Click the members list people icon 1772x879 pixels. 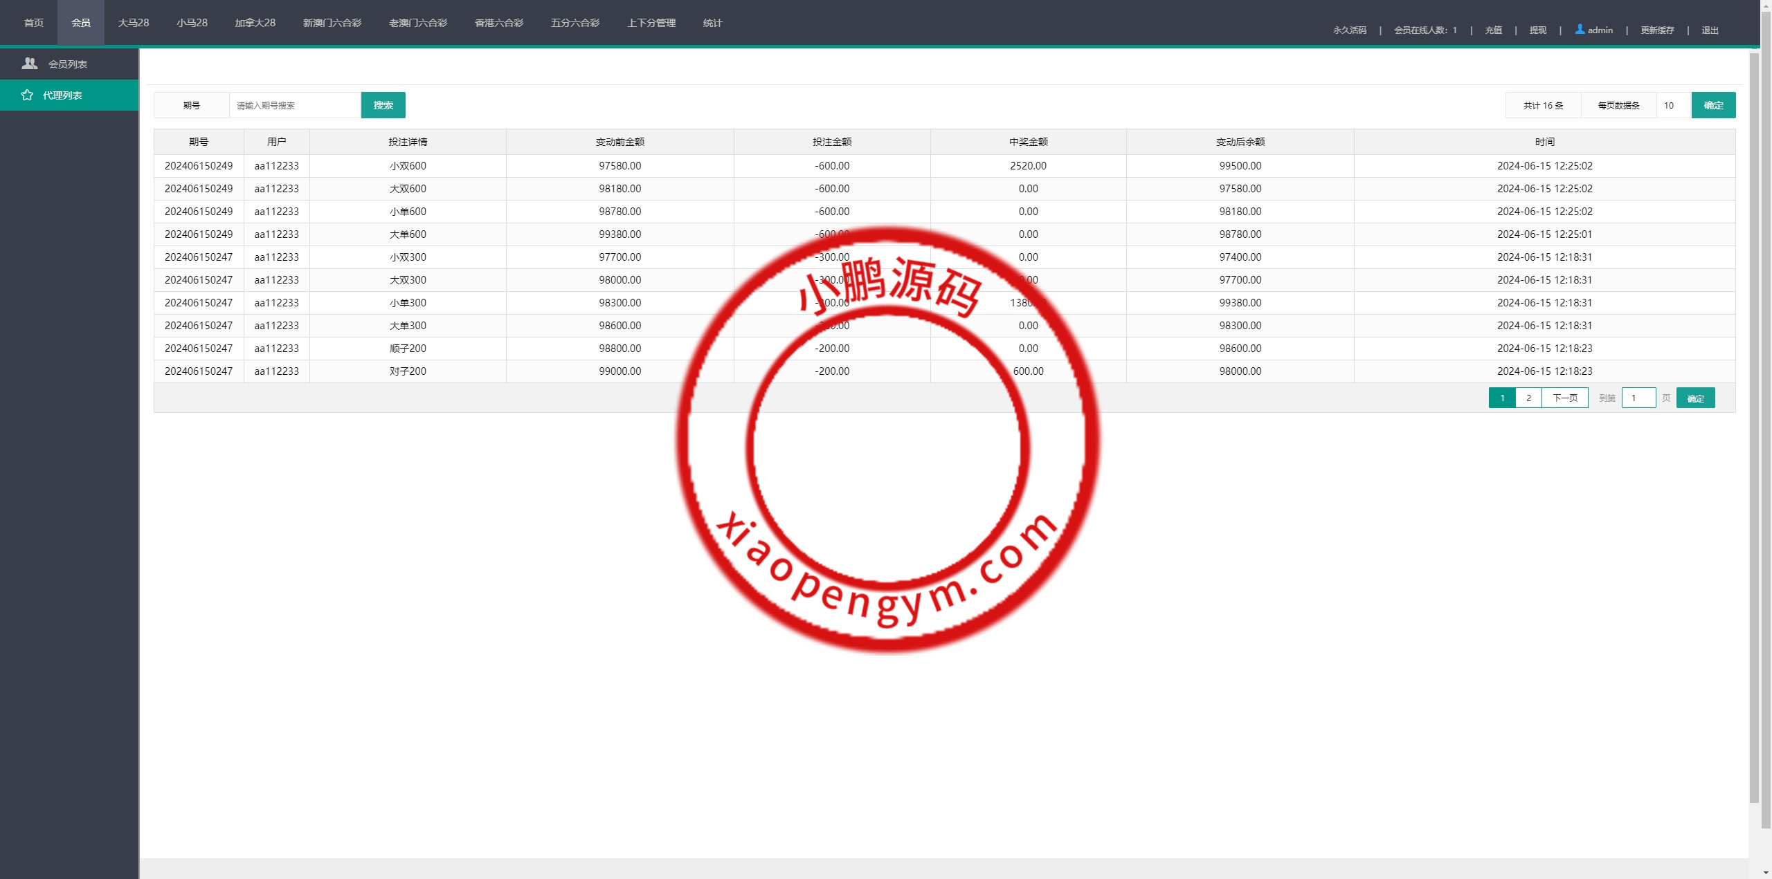[29, 64]
